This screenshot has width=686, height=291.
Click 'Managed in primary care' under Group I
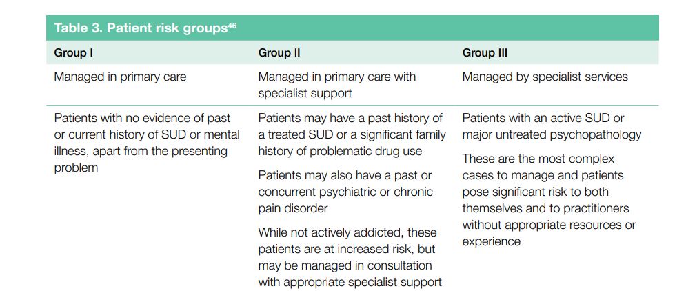120,77
